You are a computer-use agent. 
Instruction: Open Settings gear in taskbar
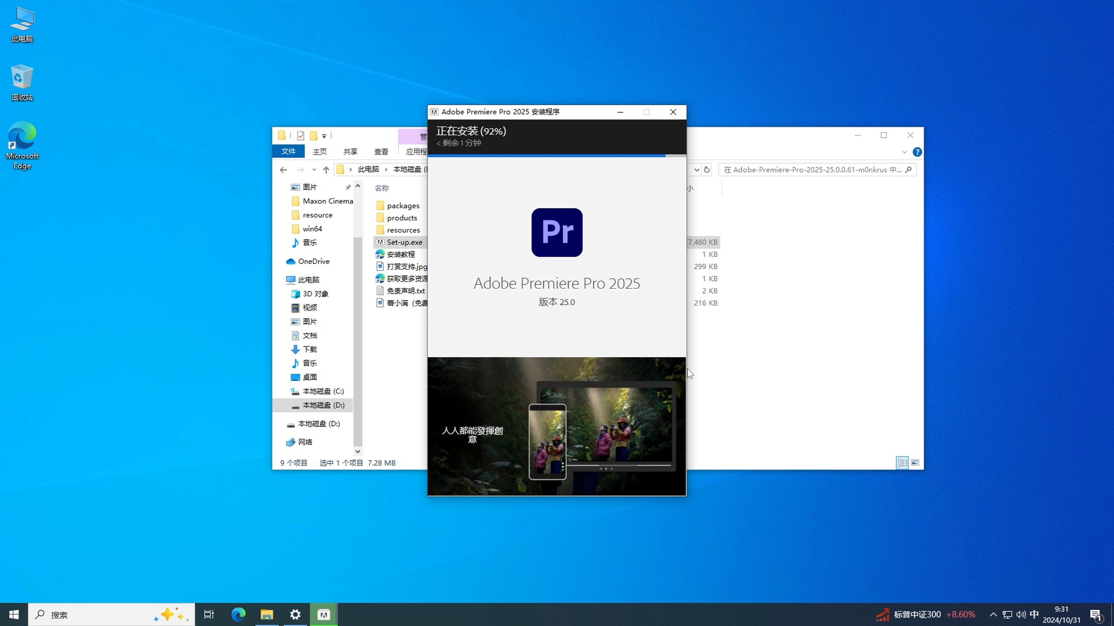click(295, 614)
